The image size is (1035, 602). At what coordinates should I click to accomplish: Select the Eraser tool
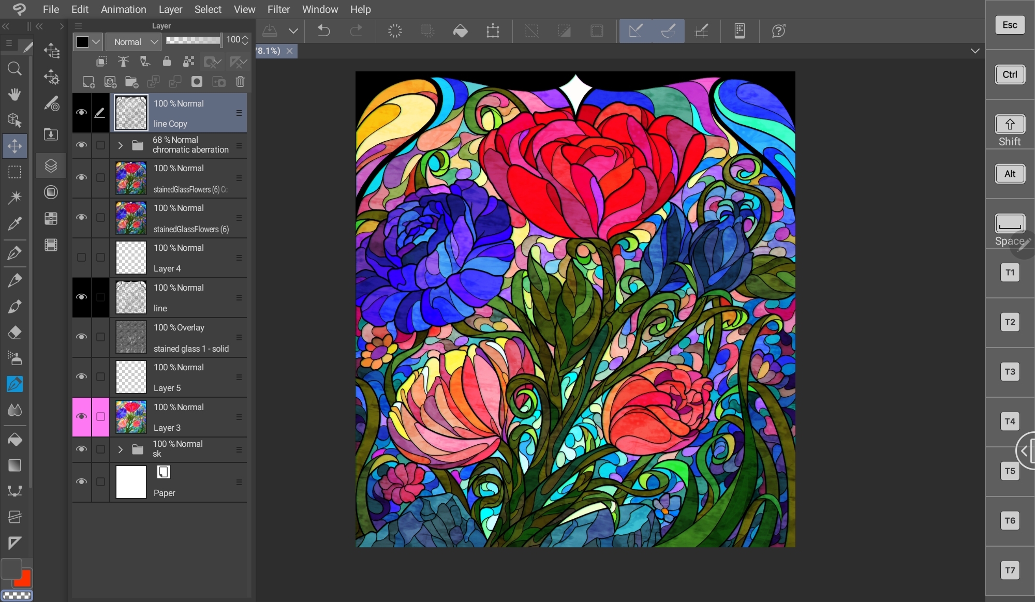(x=14, y=333)
